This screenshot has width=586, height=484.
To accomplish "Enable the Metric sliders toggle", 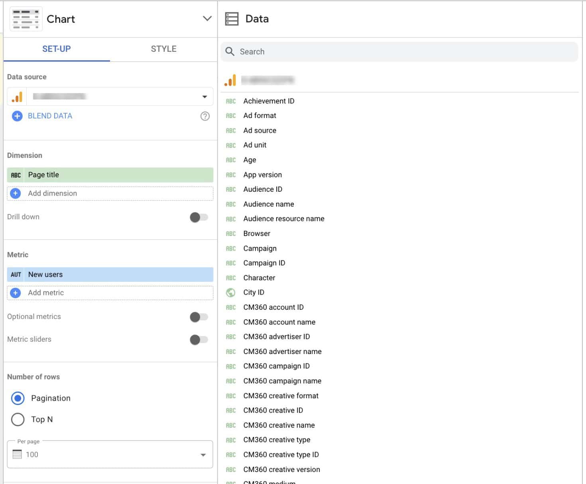I will 199,340.
